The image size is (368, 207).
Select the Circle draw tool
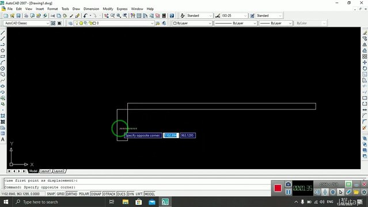coord(3,68)
